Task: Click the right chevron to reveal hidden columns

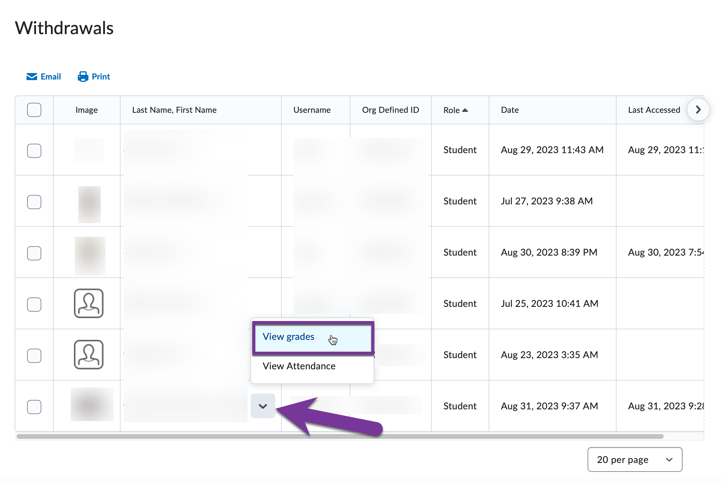Action: pyautogui.click(x=698, y=109)
